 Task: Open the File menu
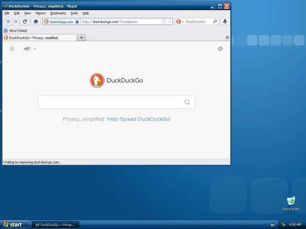[x=7, y=13]
